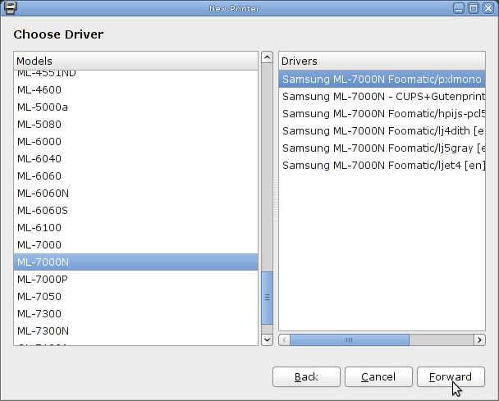Select model ML-6060

(136, 175)
